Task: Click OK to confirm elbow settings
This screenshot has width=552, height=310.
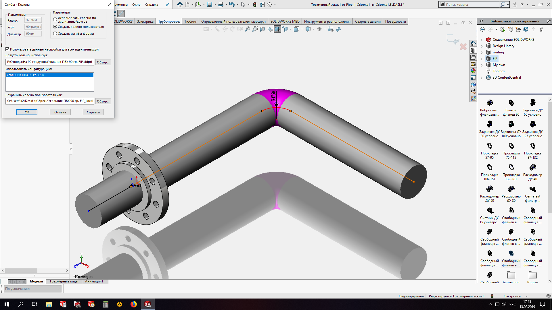Action: tap(27, 112)
